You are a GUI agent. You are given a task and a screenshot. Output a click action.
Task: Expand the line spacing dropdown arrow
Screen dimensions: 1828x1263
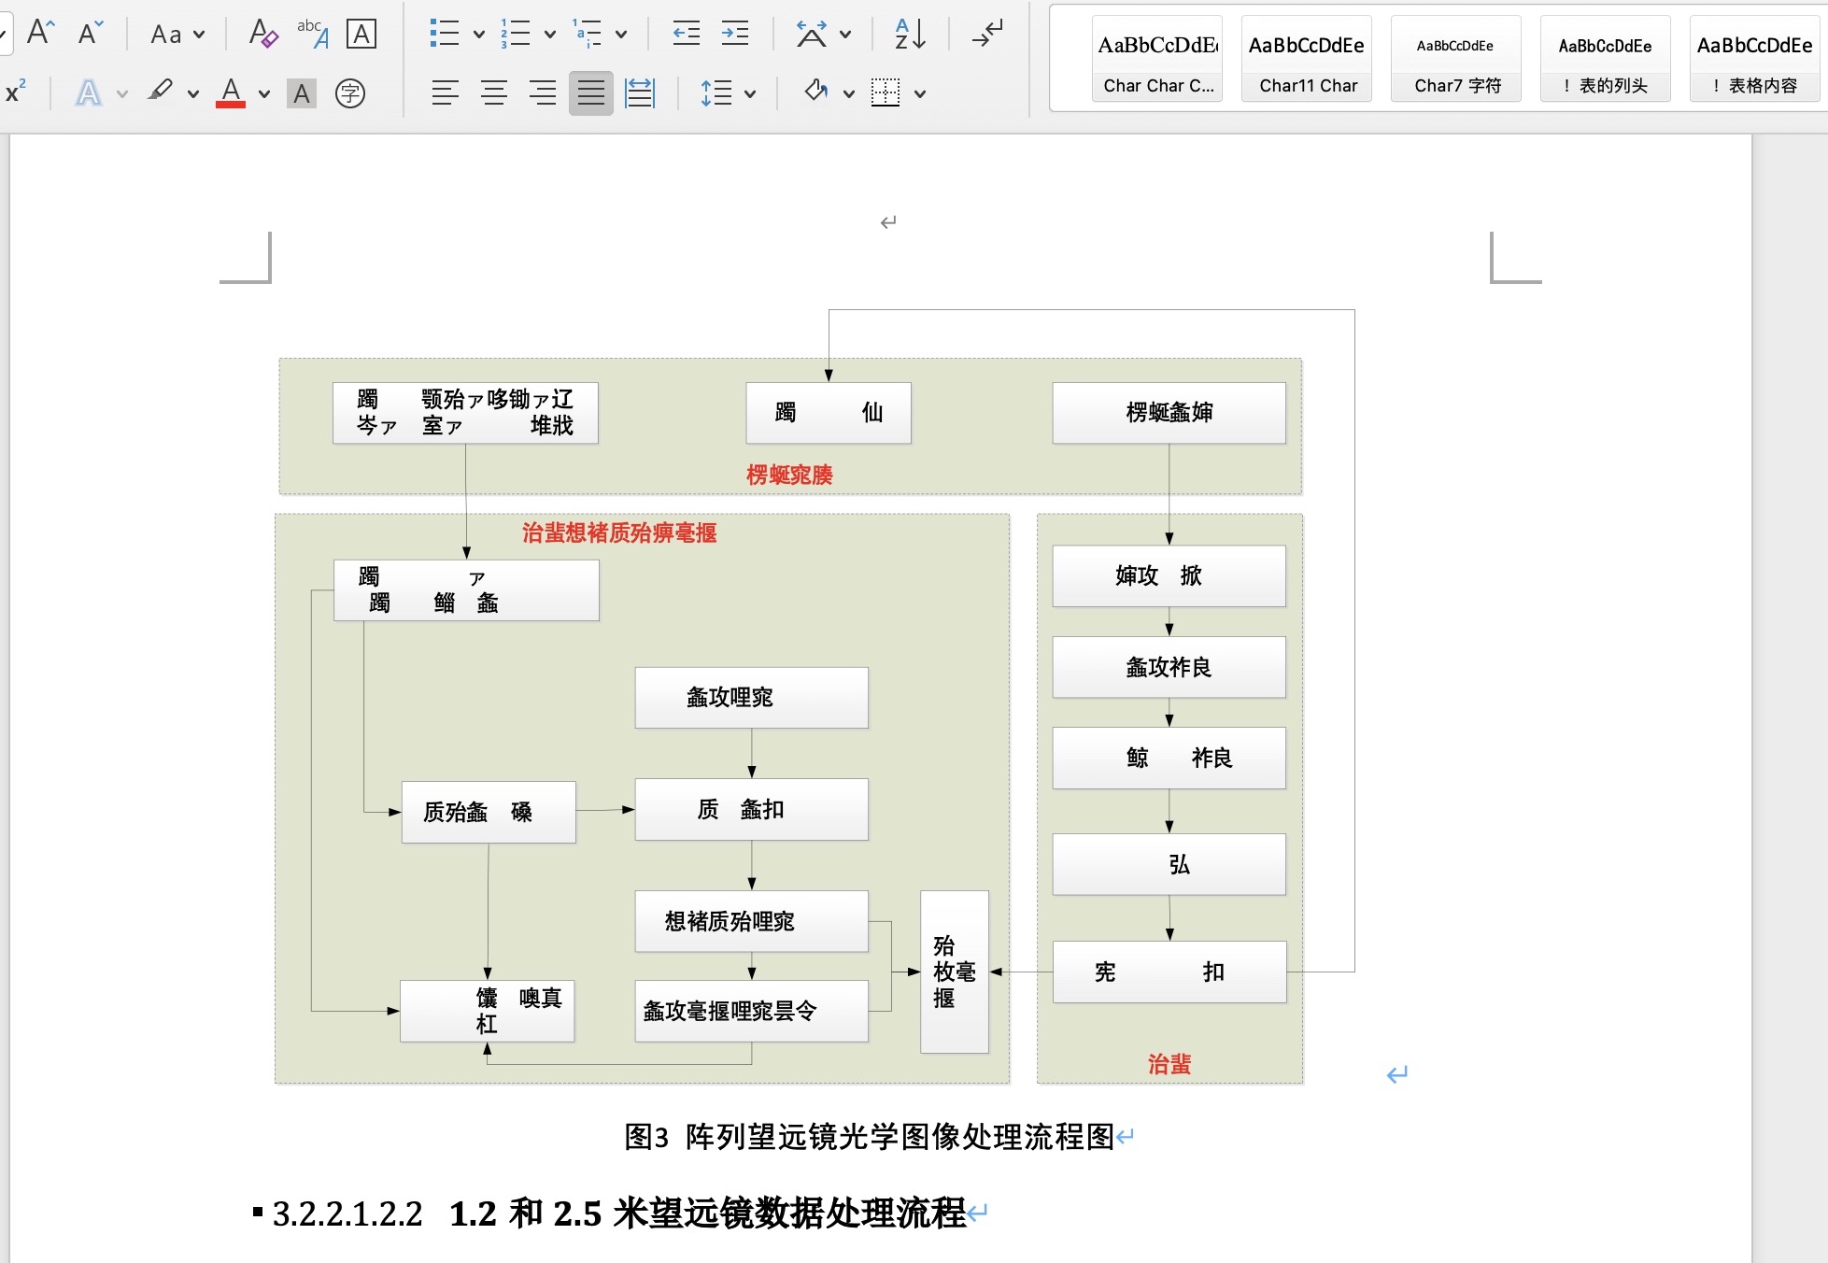pyautogui.click(x=750, y=93)
